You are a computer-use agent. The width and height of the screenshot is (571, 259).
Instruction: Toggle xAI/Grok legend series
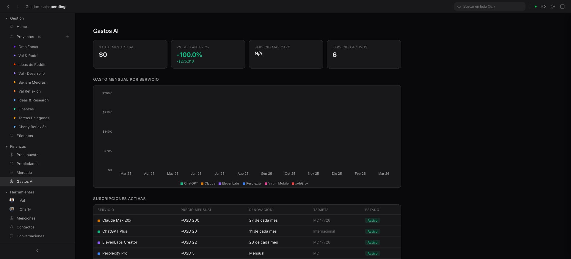[x=300, y=183]
